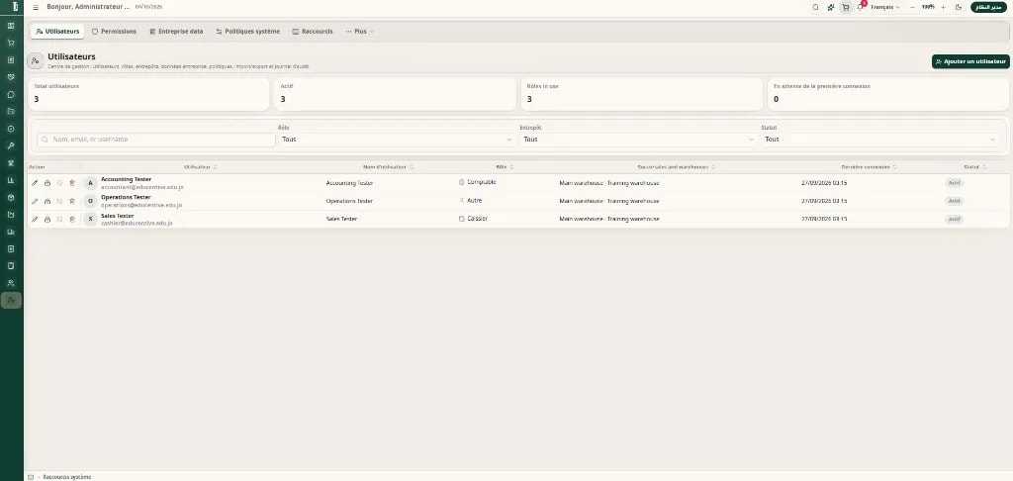1013x481 pixels.
Task: Click the highlighted user settings sidebar icon
Action: tap(11, 300)
